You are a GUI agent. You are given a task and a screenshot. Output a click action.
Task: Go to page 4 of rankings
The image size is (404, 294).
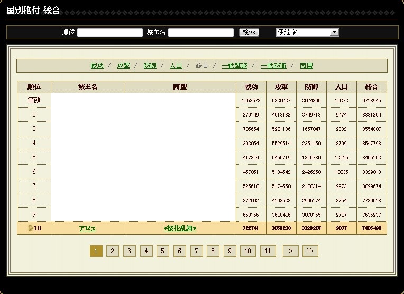[146, 251]
